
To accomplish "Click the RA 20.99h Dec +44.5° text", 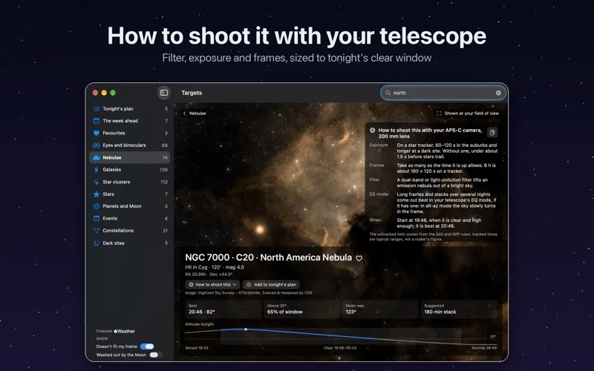I will pyautogui.click(x=209, y=275).
